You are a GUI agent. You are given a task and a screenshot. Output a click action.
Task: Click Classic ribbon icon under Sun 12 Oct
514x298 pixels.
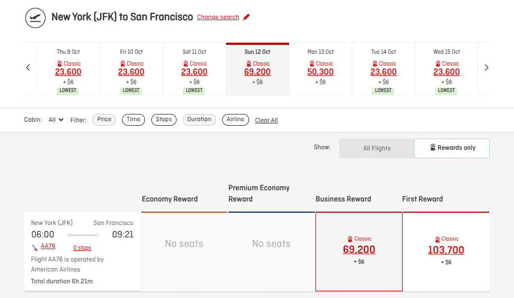[x=249, y=63]
